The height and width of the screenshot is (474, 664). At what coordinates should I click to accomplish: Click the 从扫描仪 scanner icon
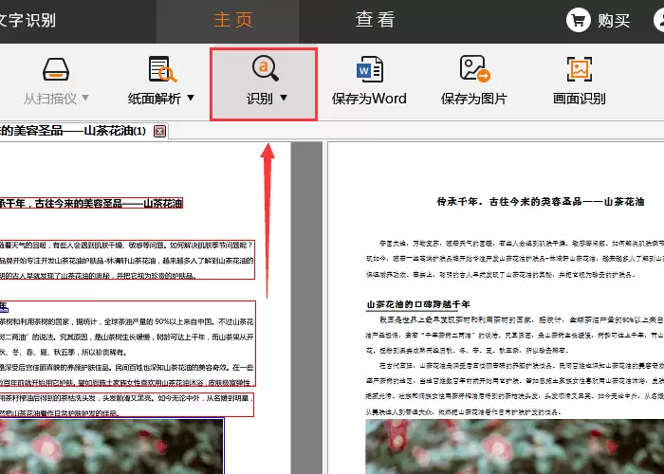coord(55,69)
